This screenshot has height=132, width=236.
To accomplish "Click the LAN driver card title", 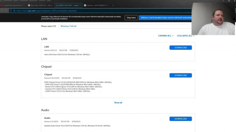I will (46, 47).
